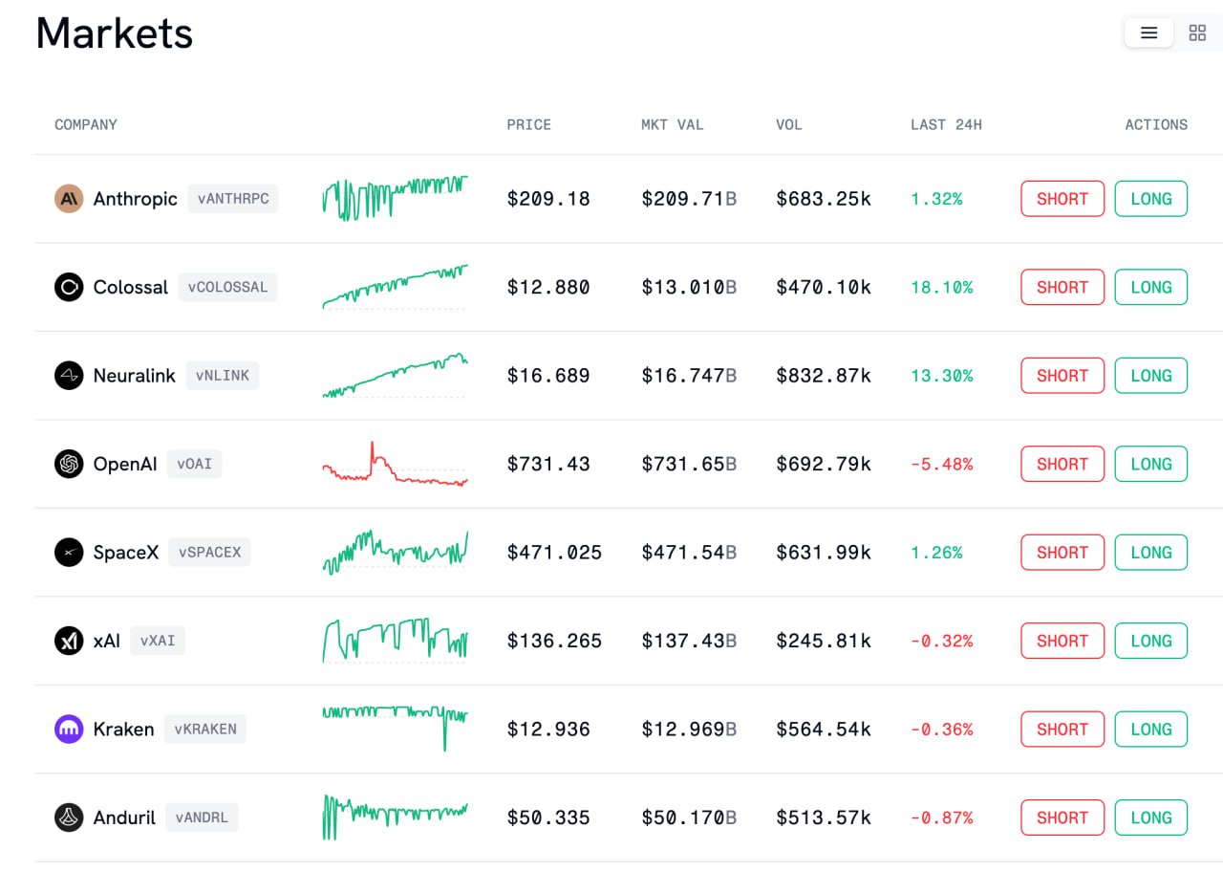Click the xAI logo icon
The image size is (1223, 872).
click(69, 641)
